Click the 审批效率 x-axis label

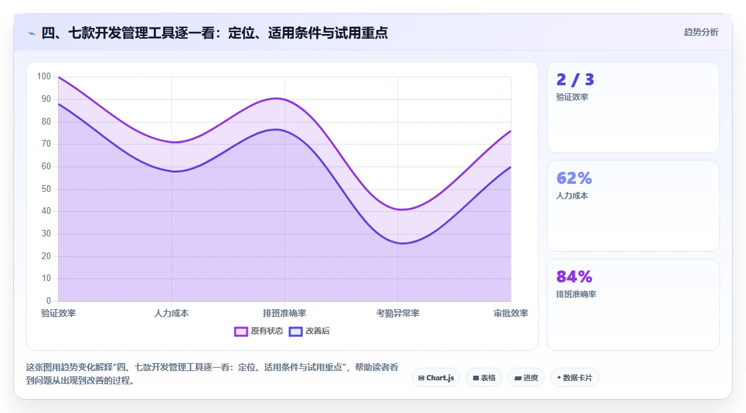[511, 313]
